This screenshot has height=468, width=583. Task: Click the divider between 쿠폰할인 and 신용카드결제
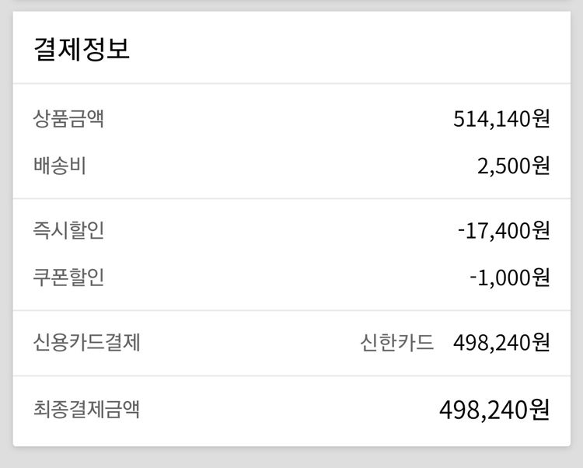291,310
